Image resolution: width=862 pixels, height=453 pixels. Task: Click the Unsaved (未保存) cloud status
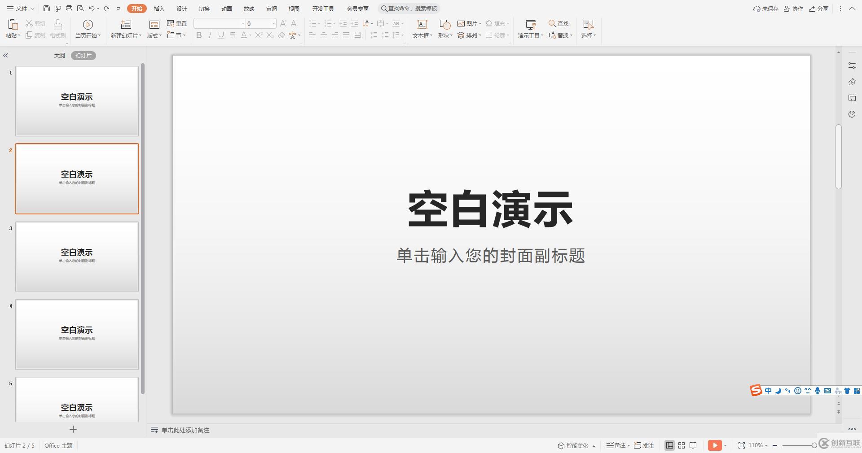(x=766, y=9)
